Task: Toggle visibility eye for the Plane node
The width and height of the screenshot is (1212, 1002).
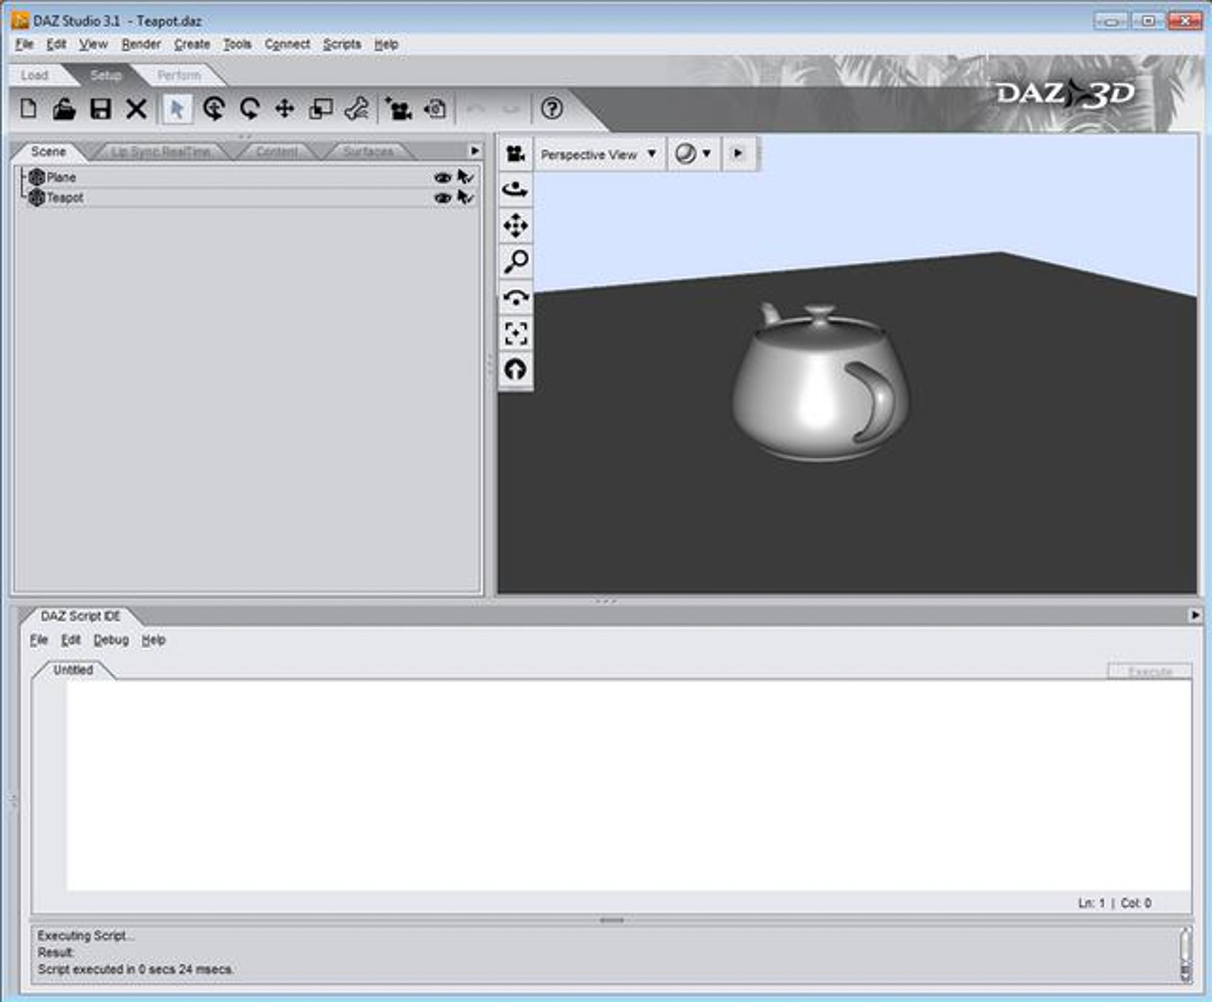Action: 442,178
